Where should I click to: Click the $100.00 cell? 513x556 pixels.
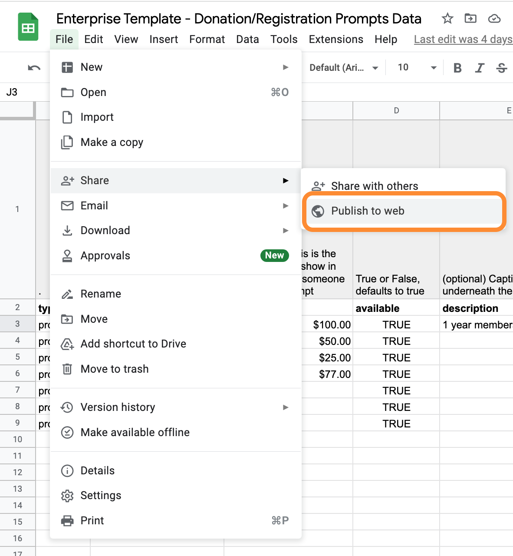click(327, 324)
